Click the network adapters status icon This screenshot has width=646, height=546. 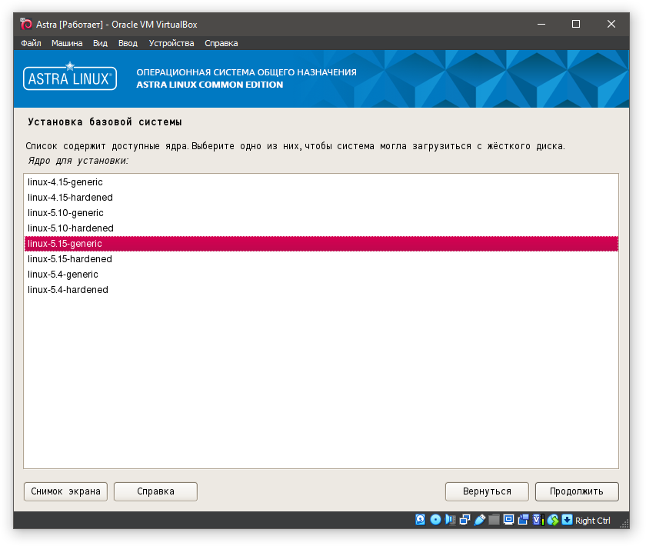[x=465, y=520]
